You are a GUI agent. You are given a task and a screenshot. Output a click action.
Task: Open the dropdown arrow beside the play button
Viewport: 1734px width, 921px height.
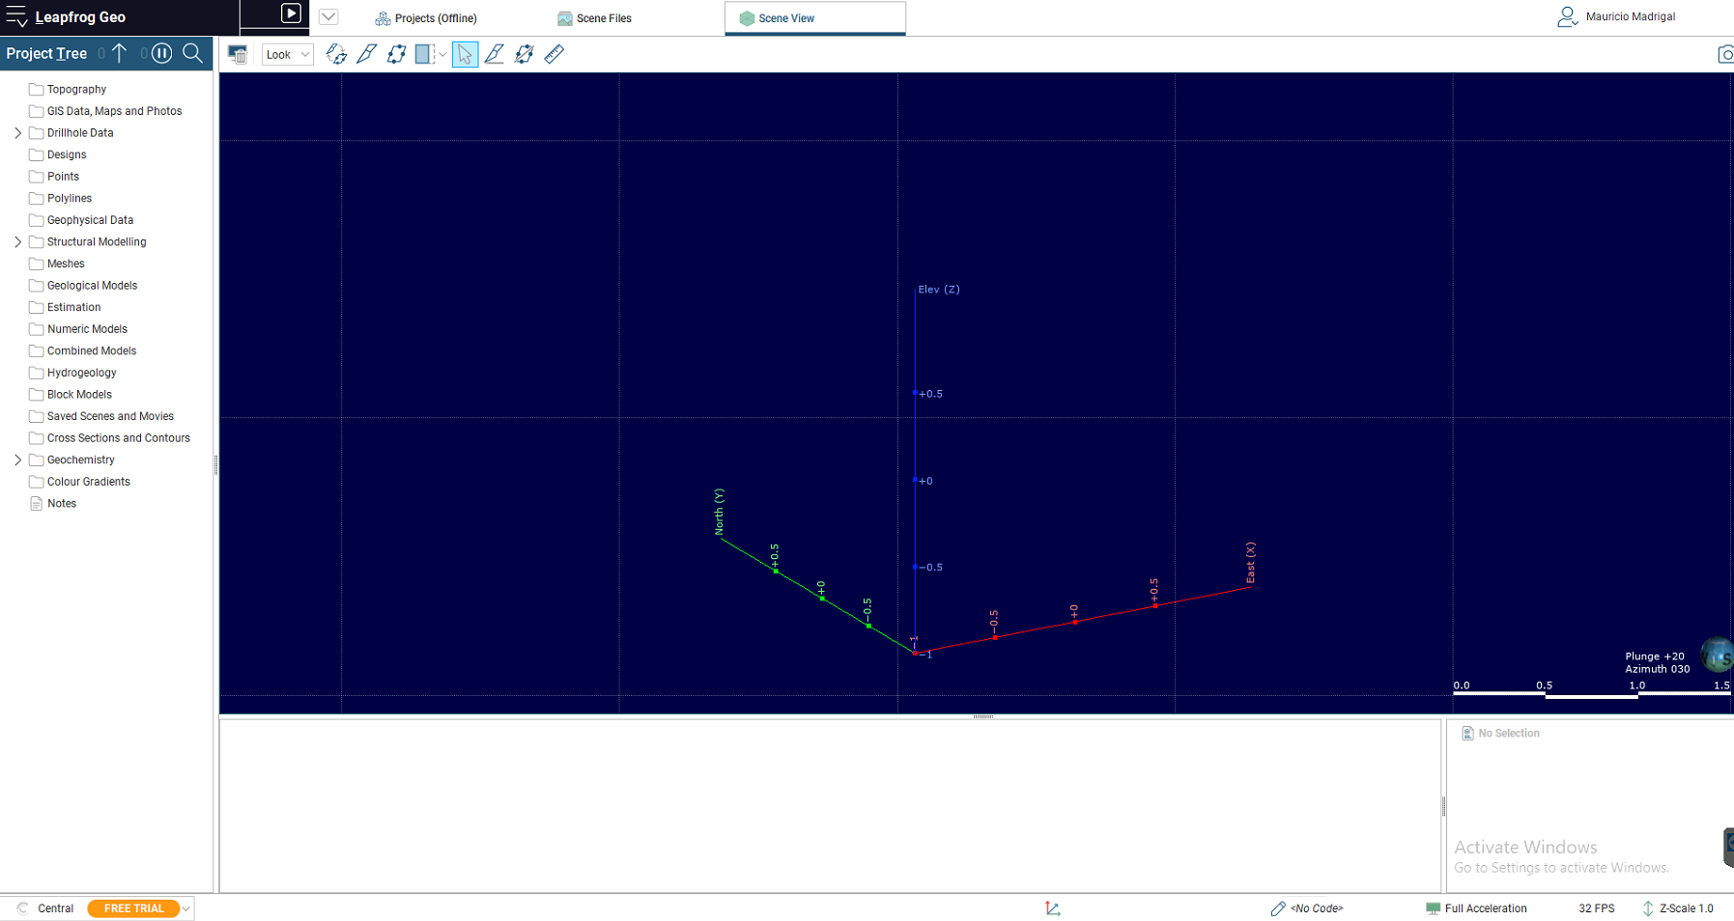[x=328, y=16]
